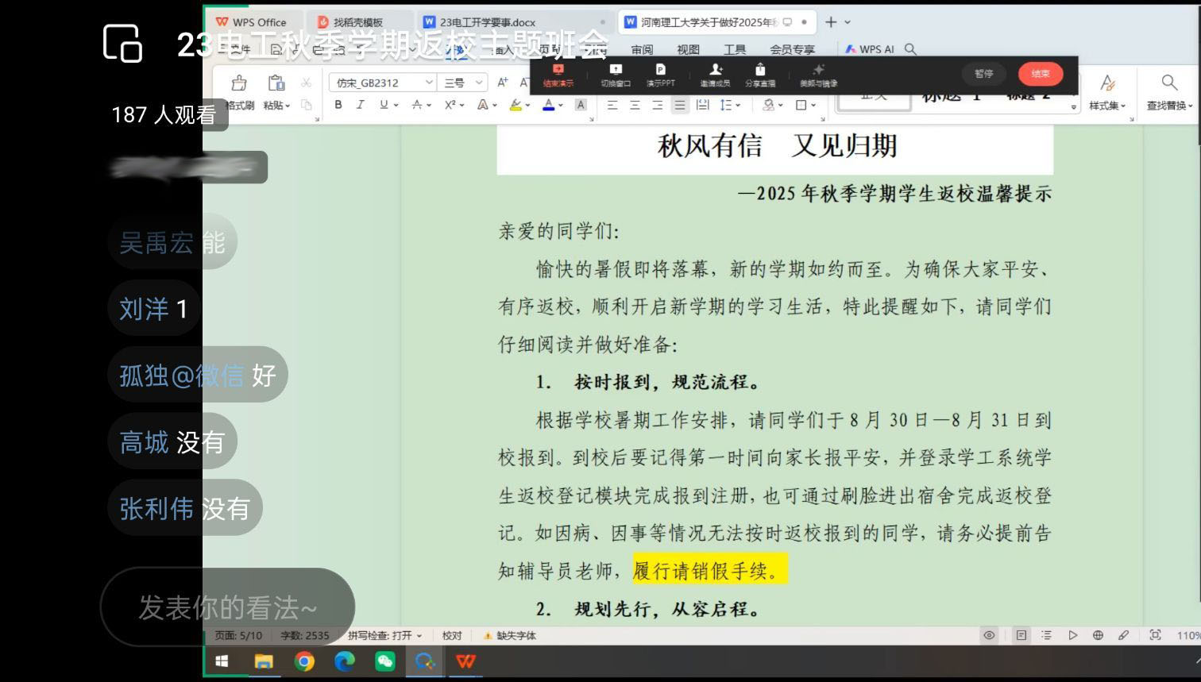
Task: Click the Bold formatting icon
Action: point(338,105)
